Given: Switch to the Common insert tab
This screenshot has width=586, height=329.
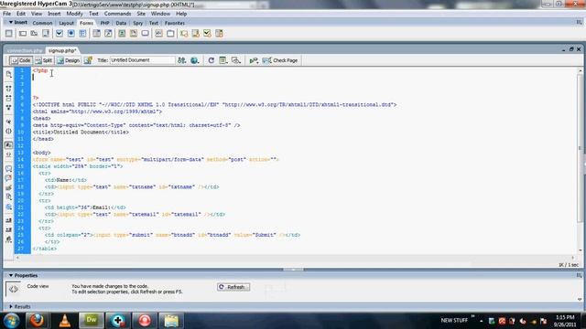Looking at the screenshot, I should coord(42,23).
